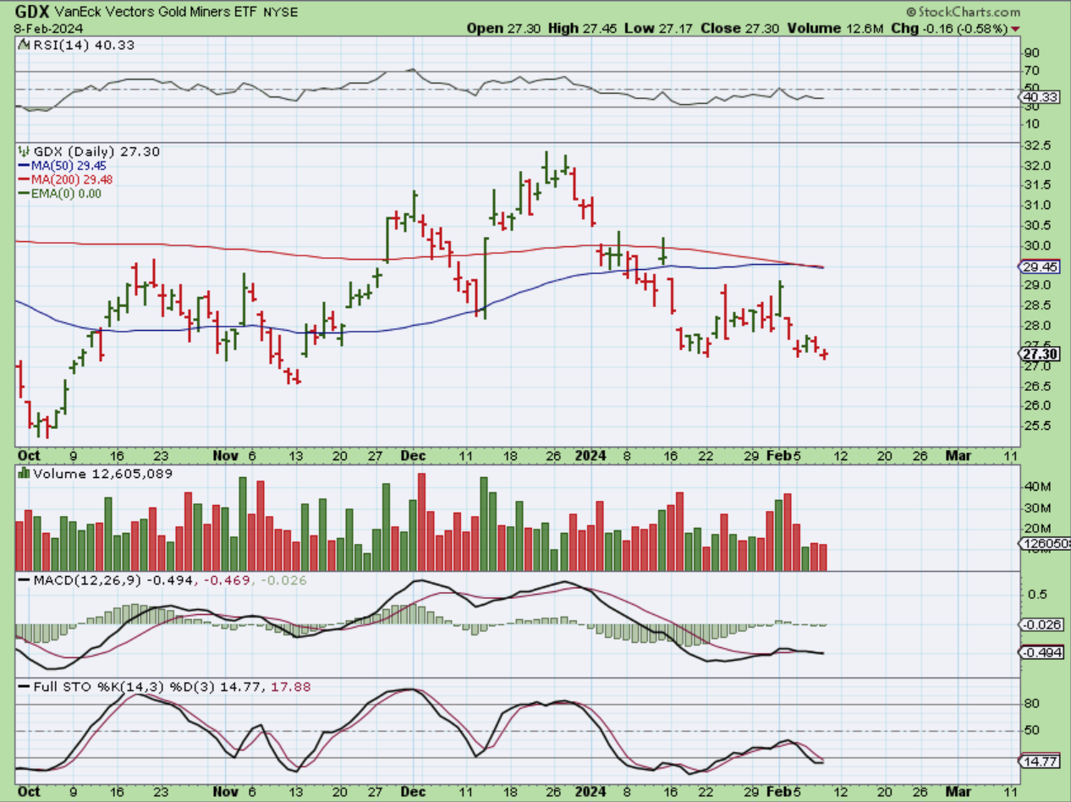Click '2024' on the date axis under Full STO

point(590,792)
